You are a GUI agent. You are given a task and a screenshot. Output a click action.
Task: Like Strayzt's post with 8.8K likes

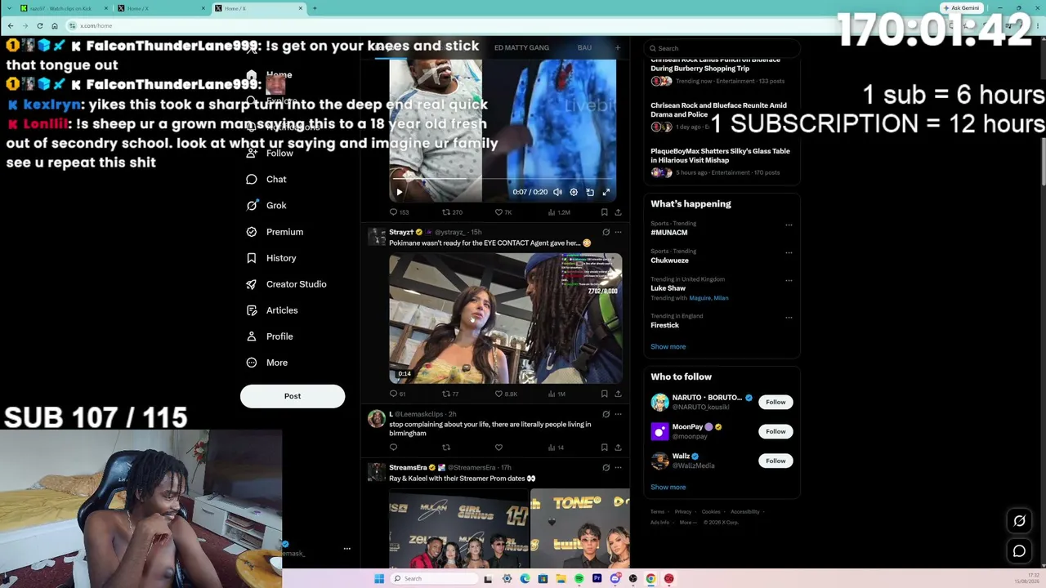(506, 394)
